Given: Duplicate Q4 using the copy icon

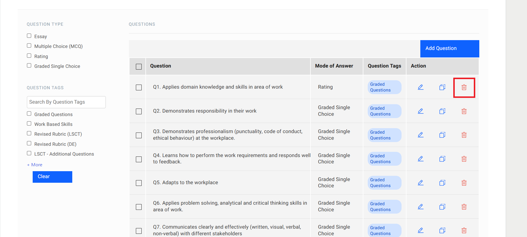Looking at the screenshot, I should tap(442, 159).
